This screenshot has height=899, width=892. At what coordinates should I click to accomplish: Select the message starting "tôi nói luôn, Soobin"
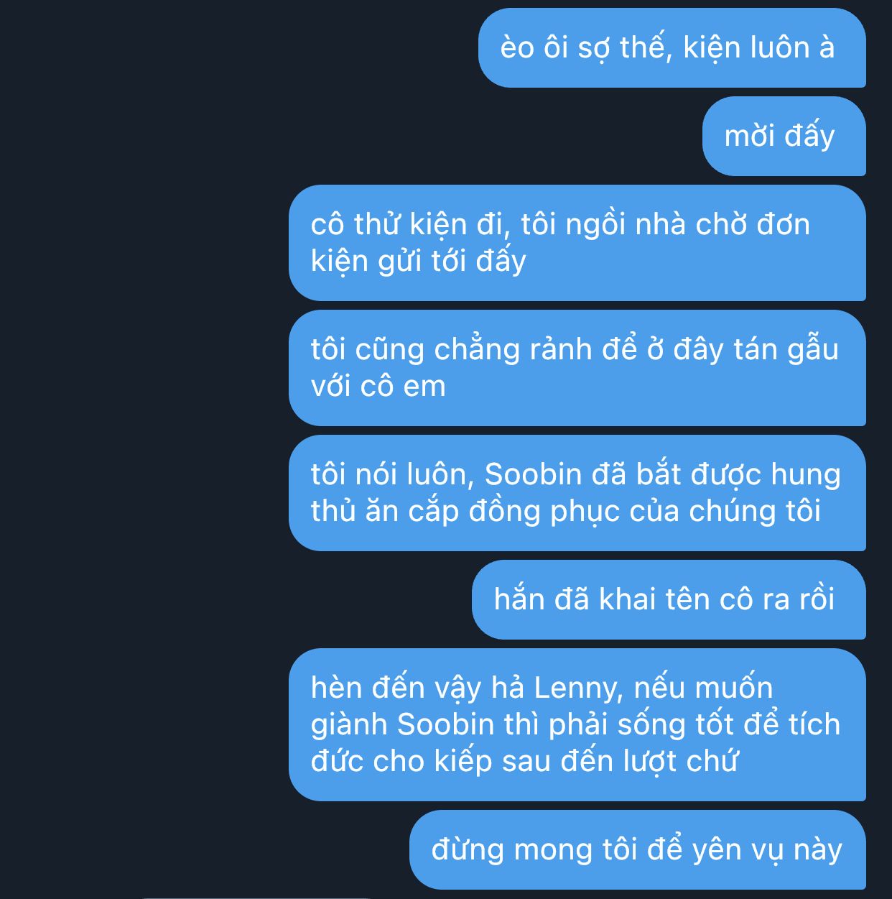[577, 493]
